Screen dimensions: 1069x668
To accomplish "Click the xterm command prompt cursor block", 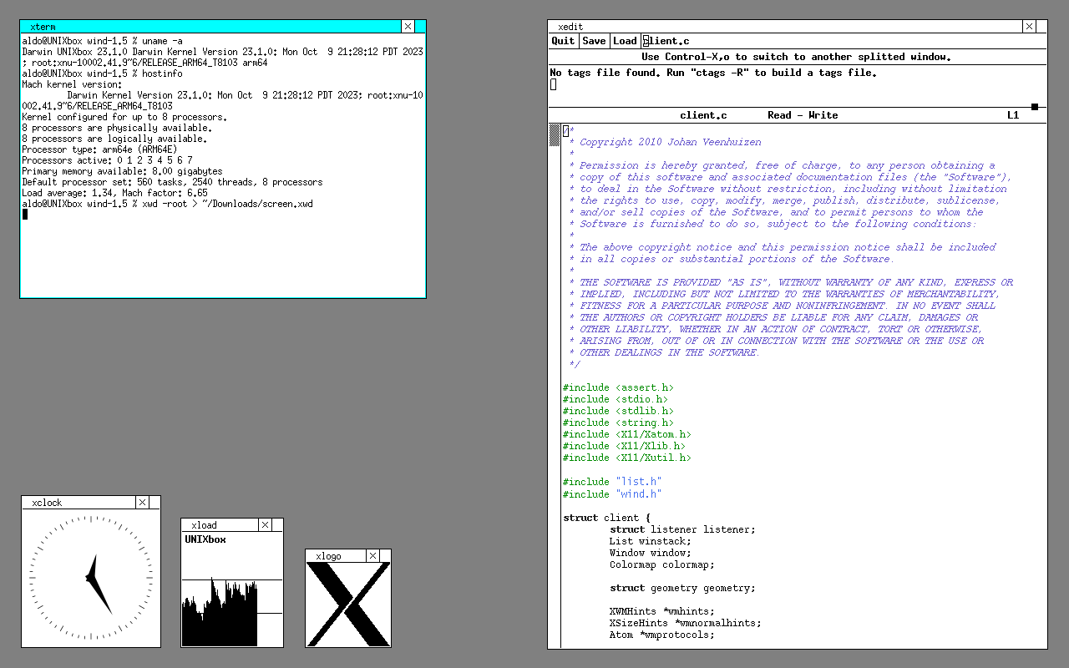I will [25, 215].
